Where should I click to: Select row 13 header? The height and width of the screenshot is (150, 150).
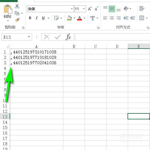(x=5, y=116)
